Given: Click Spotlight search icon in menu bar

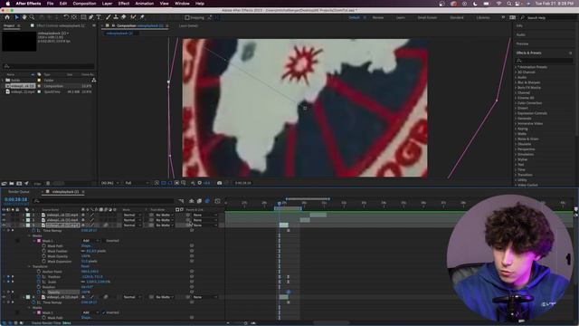Looking at the screenshot, I should (508, 4).
